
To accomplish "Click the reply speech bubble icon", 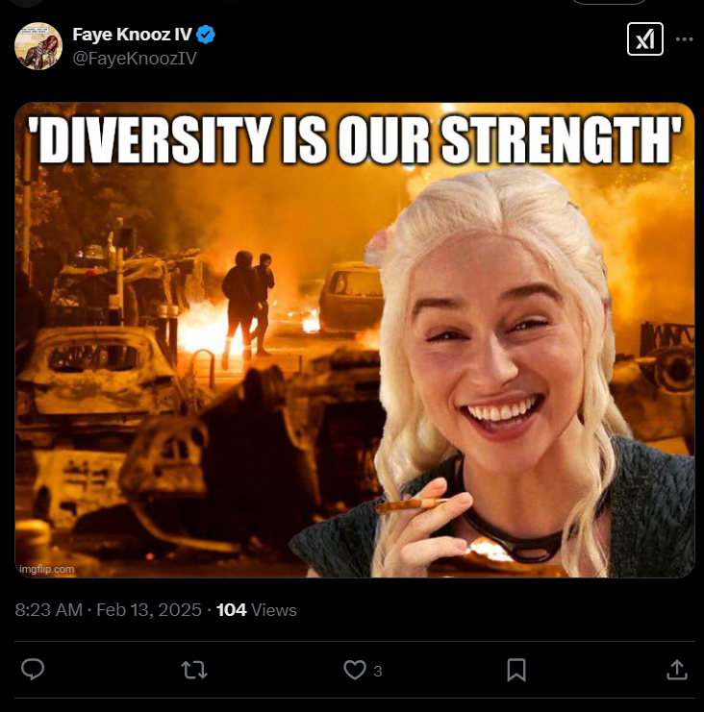I will (33, 670).
